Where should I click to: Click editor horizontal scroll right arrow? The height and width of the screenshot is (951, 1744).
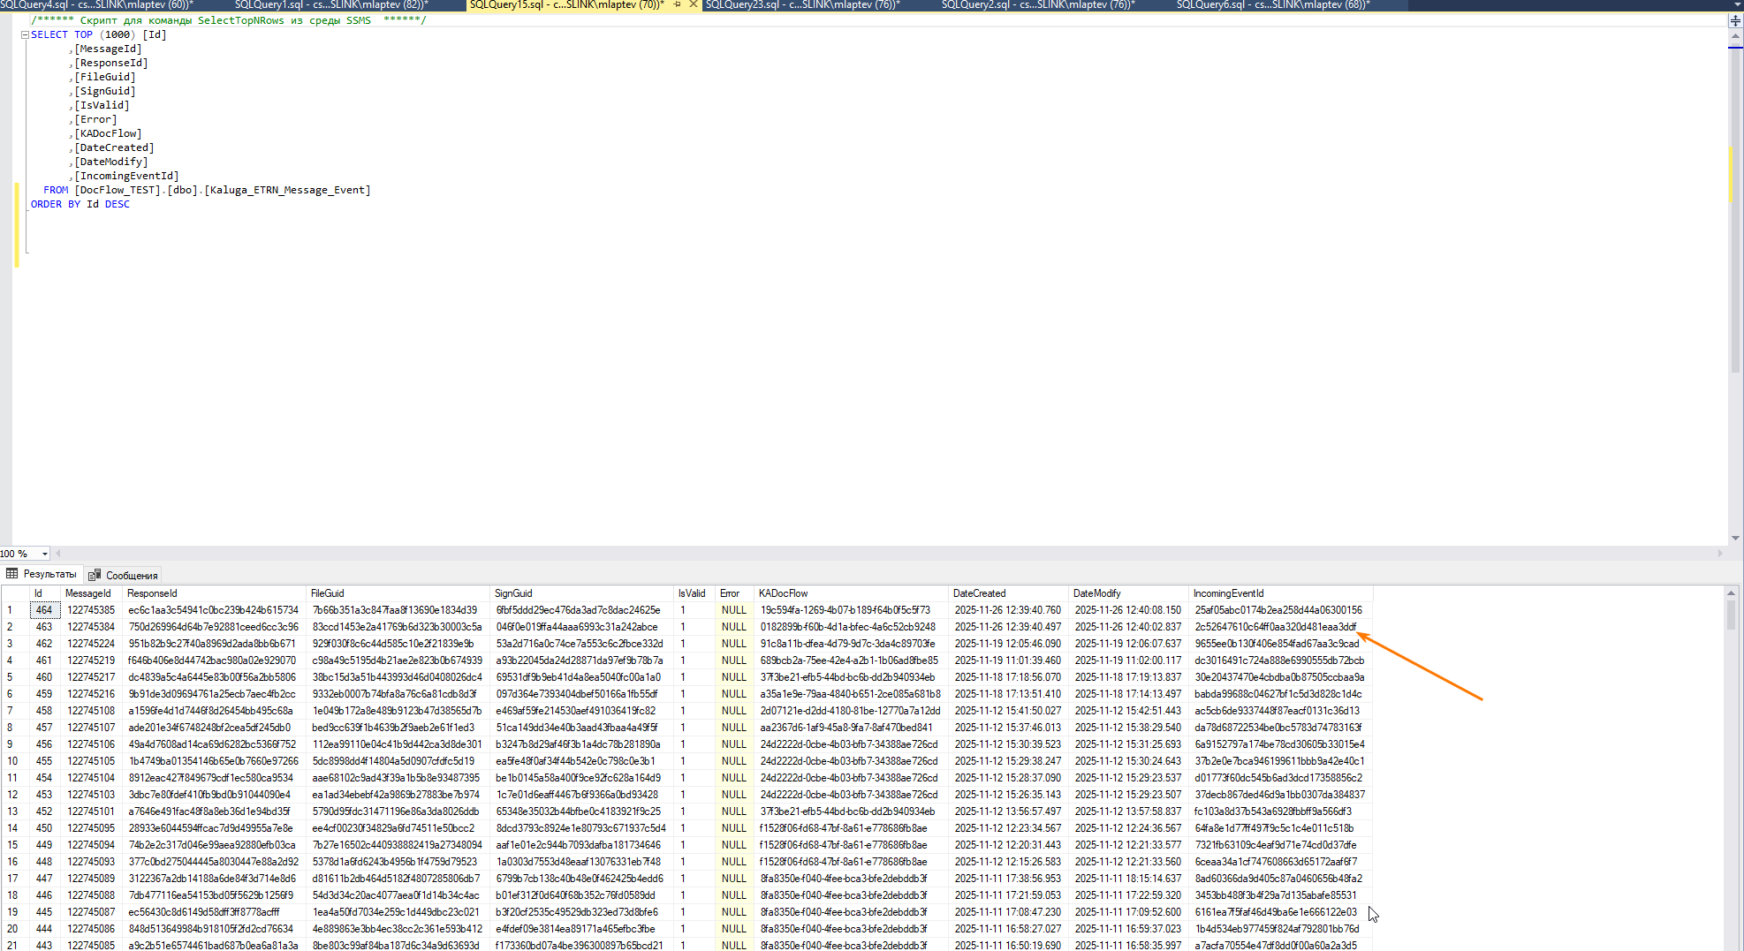coord(1720,554)
